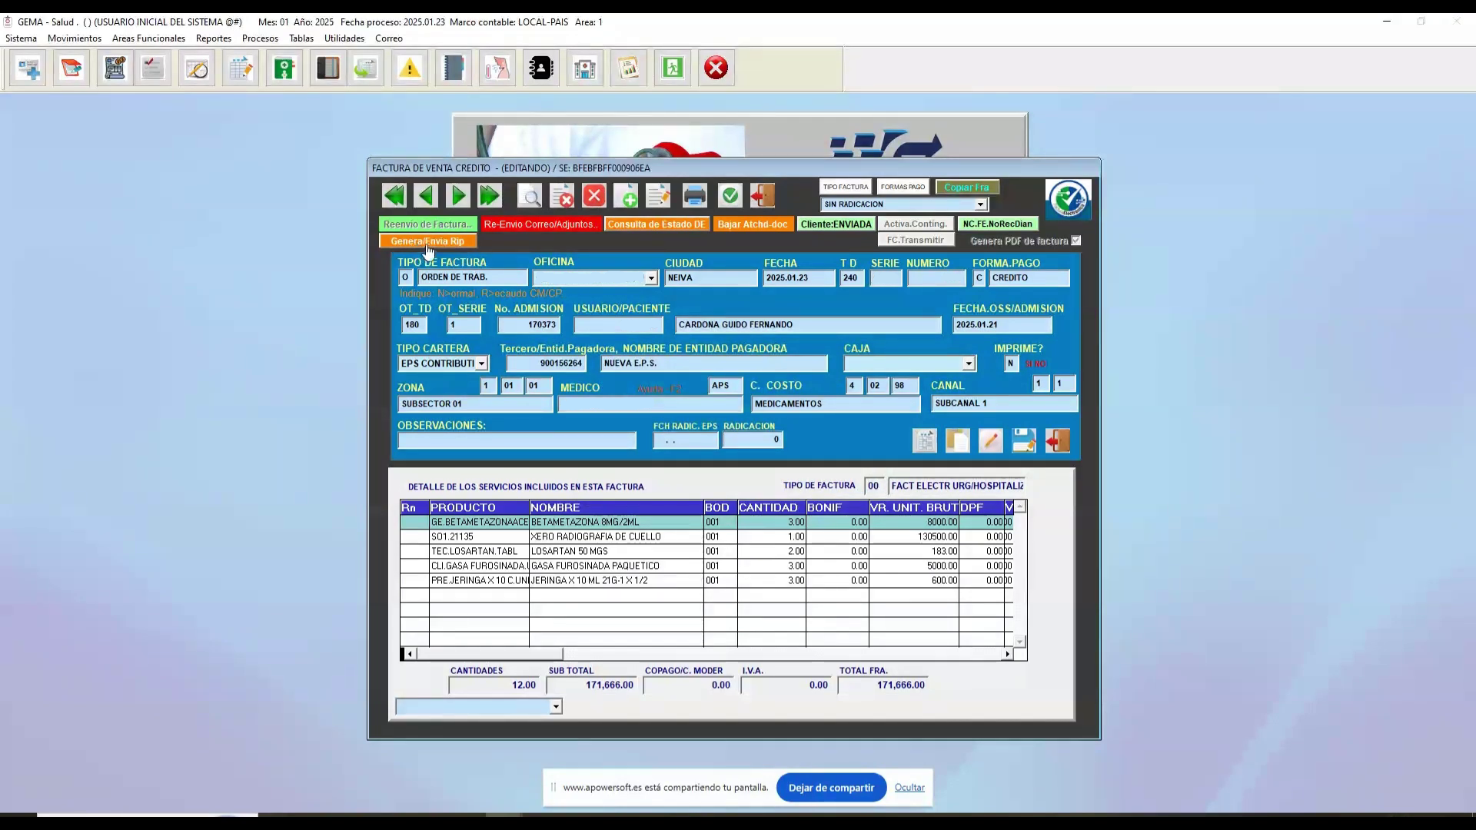Click Consulta de Estado DE button
The width and height of the screenshot is (1476, 830).
(657, 224)
